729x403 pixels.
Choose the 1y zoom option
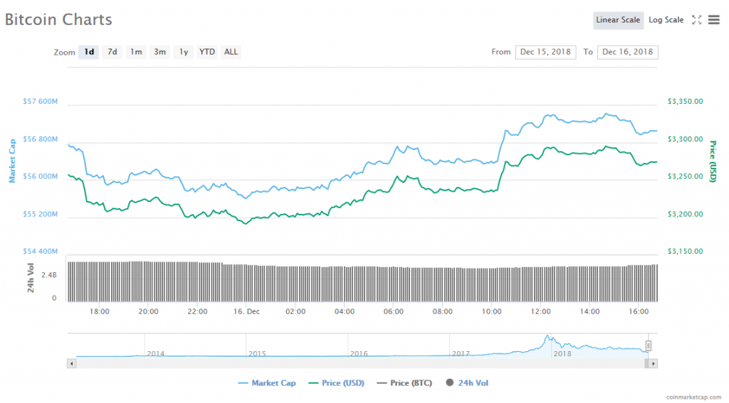click(x=184, y=52)
